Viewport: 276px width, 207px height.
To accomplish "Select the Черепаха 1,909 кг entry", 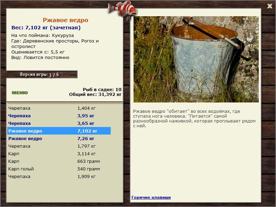I will click(59, 177).
